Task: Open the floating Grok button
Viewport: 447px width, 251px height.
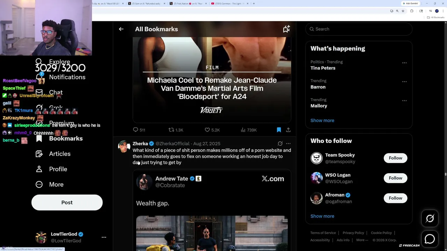Action: (x=430, y=219)
